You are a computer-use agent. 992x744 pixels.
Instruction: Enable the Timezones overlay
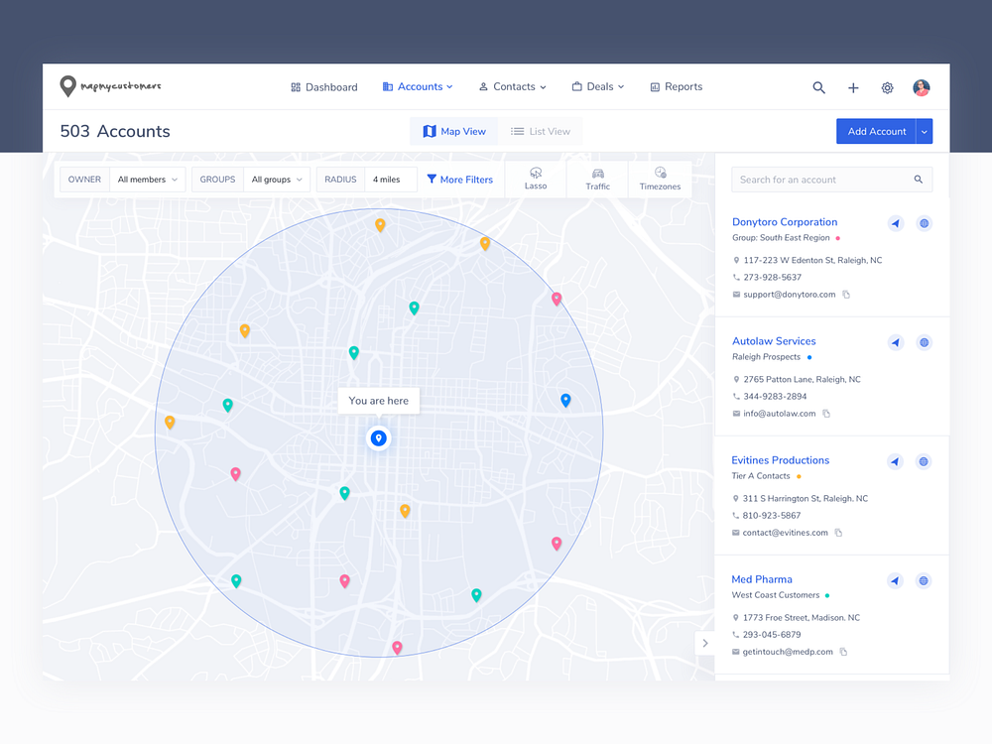660,179
